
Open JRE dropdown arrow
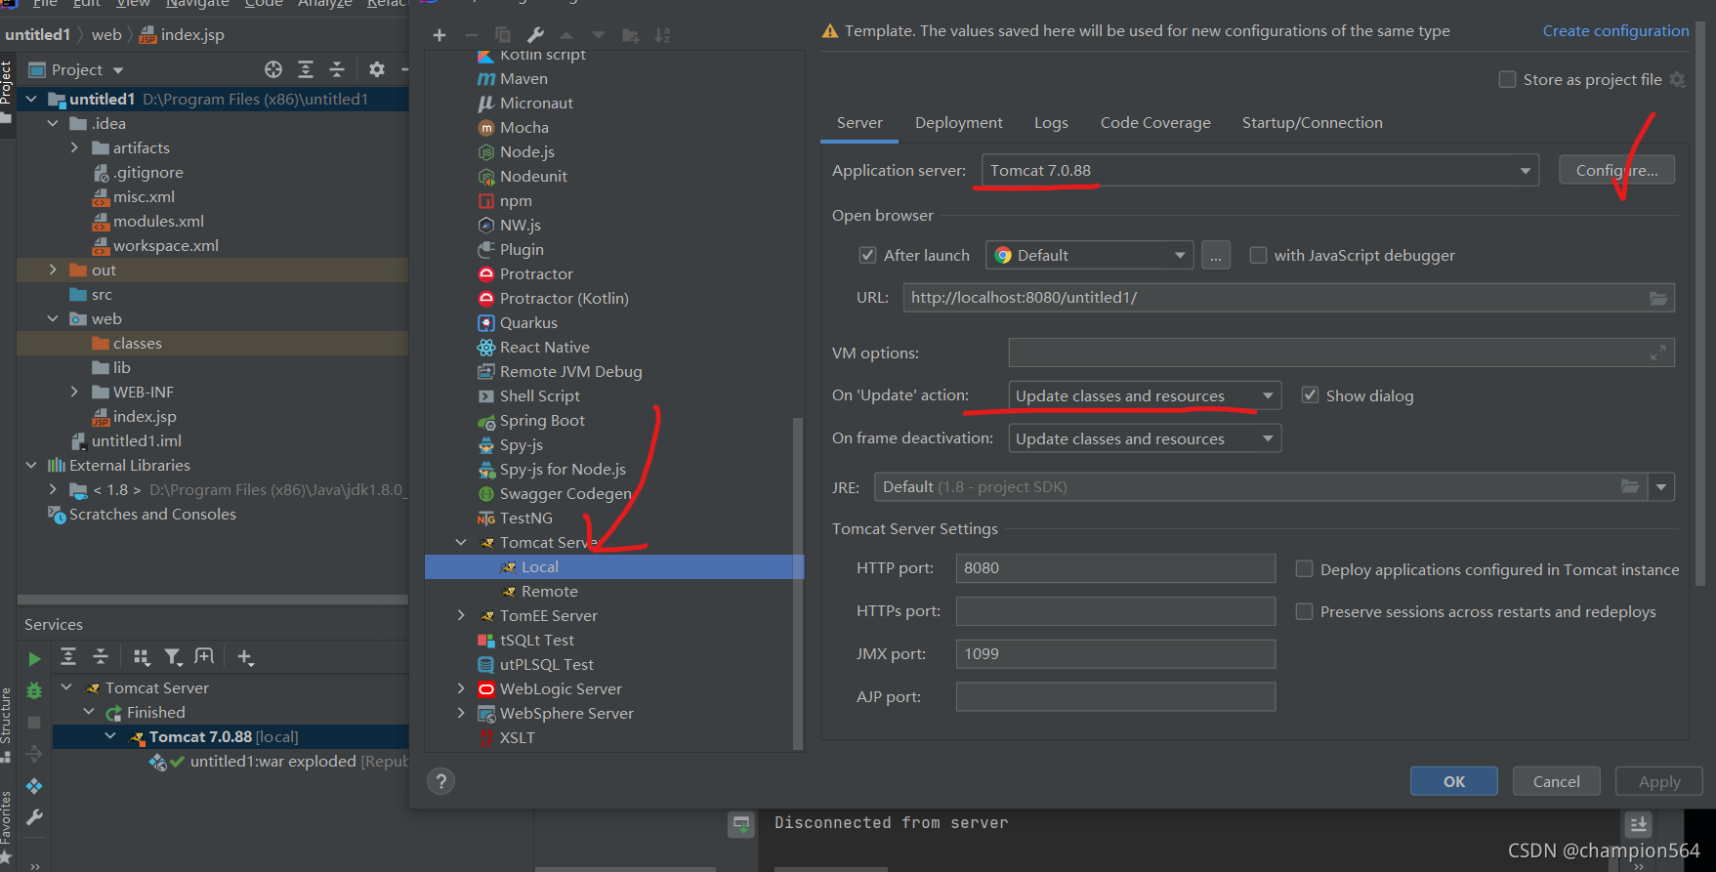pyautogui.click(x=1661, y=486)
